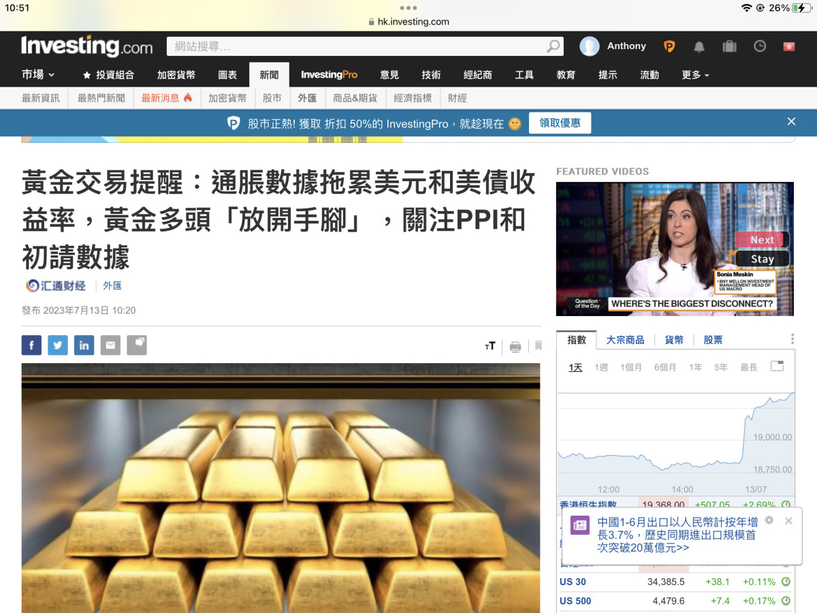This screenshot has height=613, width=817.
Task: Click the Next button on the featured video
Action: coord(762,240)
